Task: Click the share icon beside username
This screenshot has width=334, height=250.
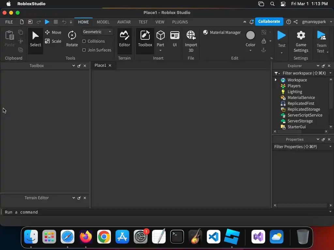Action: click(x=296, y=22)
